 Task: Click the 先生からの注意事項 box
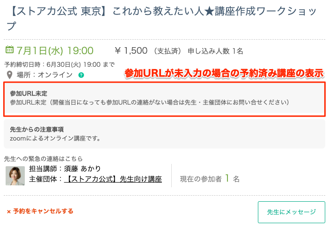[165, 134]
